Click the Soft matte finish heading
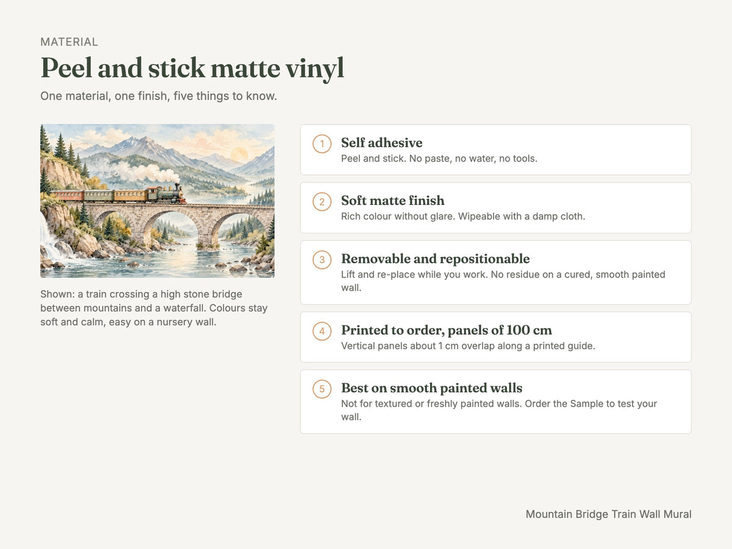The image size is (732, 549). click(x=393, y=201)
